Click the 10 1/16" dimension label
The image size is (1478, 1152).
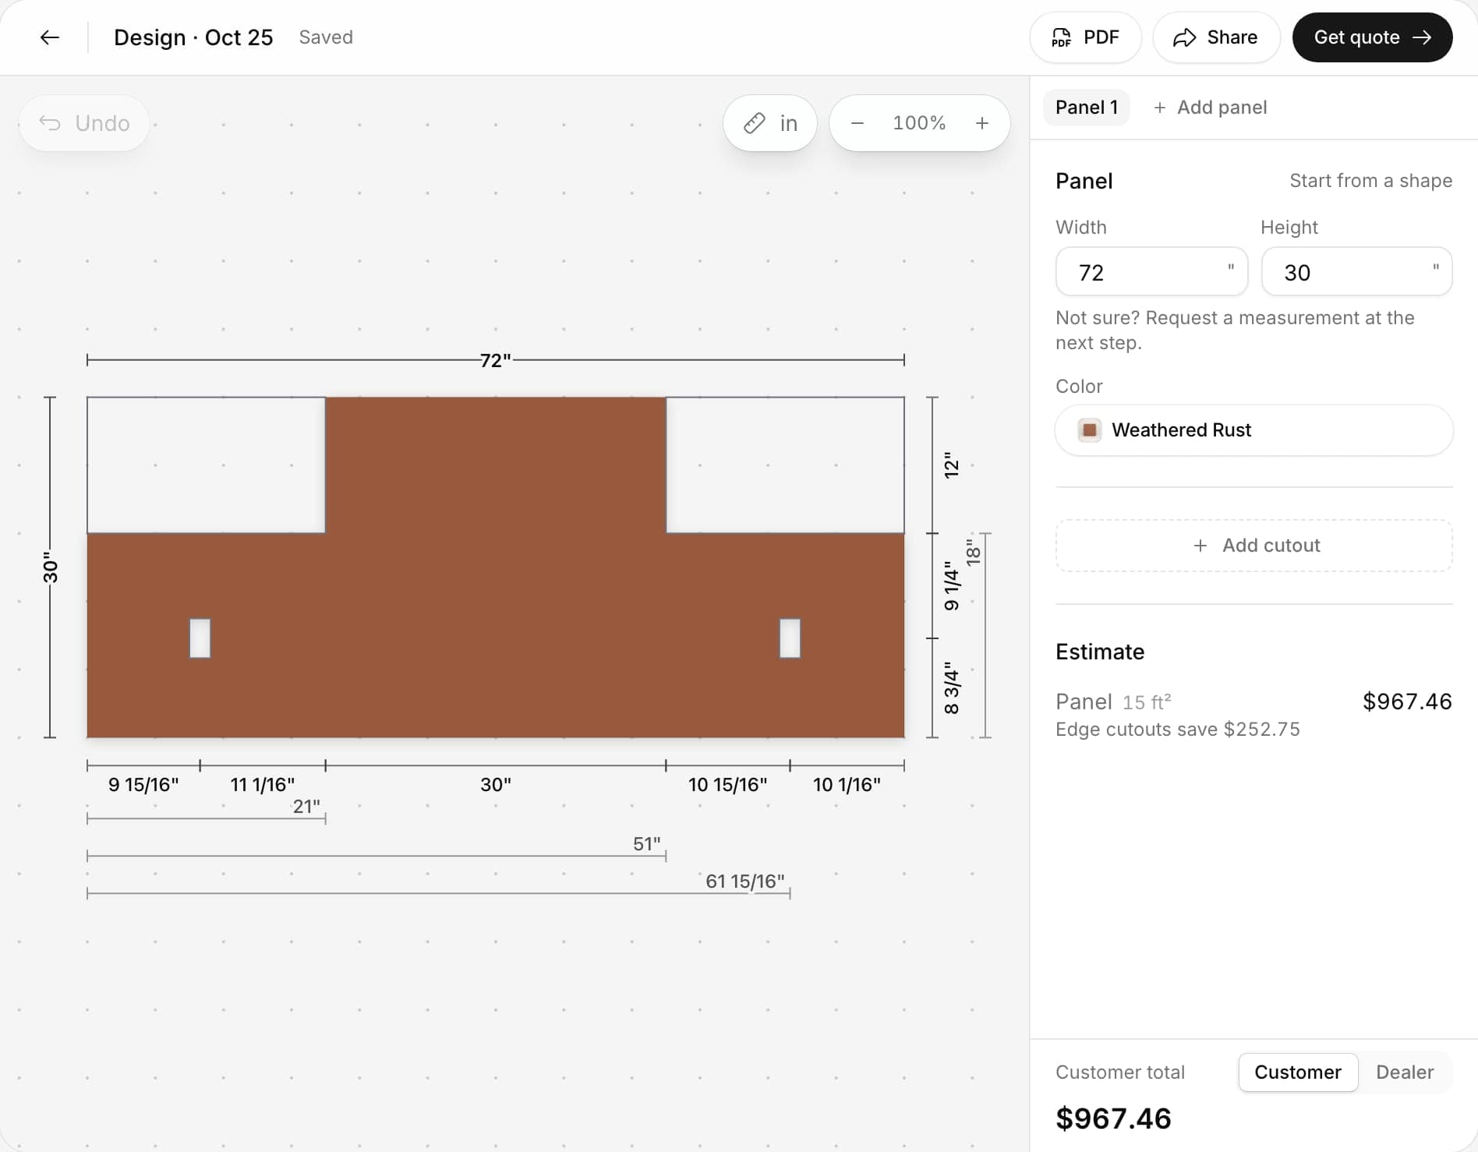coord(847,785)
